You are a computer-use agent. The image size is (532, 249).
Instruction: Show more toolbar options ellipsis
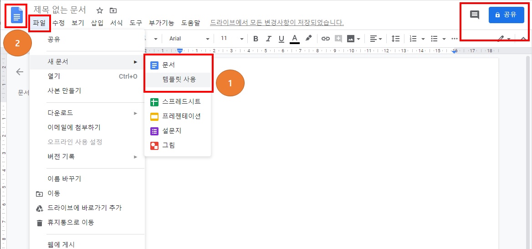455,39
